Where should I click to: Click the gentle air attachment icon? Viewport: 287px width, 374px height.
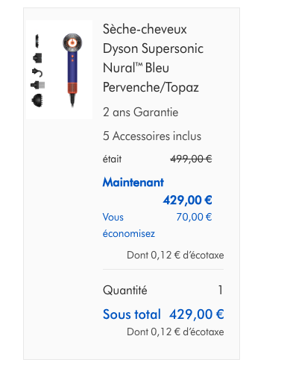tap(38, 85)
